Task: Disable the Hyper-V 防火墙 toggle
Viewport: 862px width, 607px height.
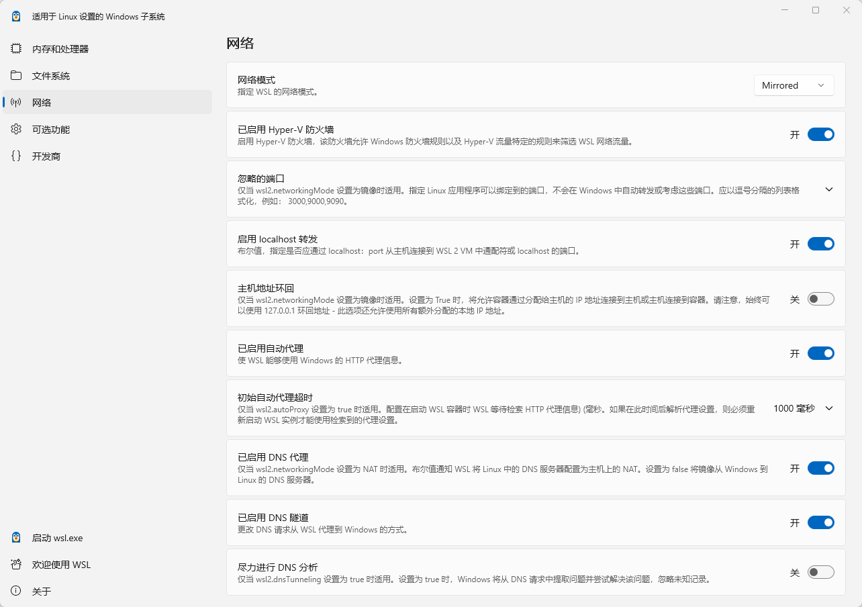Action: [820, 134]
